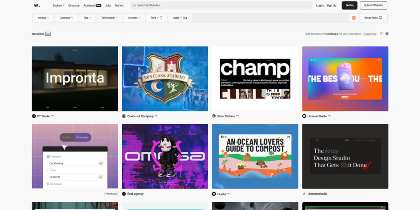Click the Redi agency avatar icon
Screen dimensions: 420x210
pyautogui.click(x=124, y=194)
